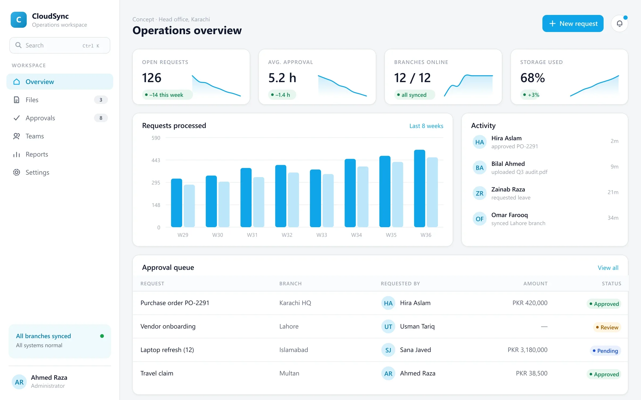The width and height of the screenshot is (641, 400).
Task: Click the Islamabad branch cell
Action: pos(294,350)
